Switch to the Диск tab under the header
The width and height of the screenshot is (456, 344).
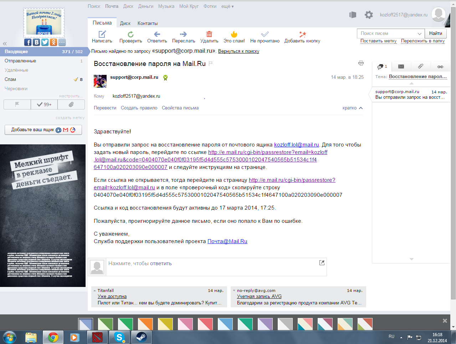point(125,23)
